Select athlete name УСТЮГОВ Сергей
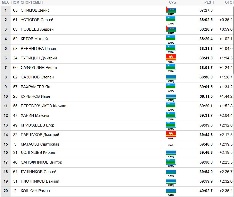The width and height of the screenshot is (234, 197). [x=37, y=20]
